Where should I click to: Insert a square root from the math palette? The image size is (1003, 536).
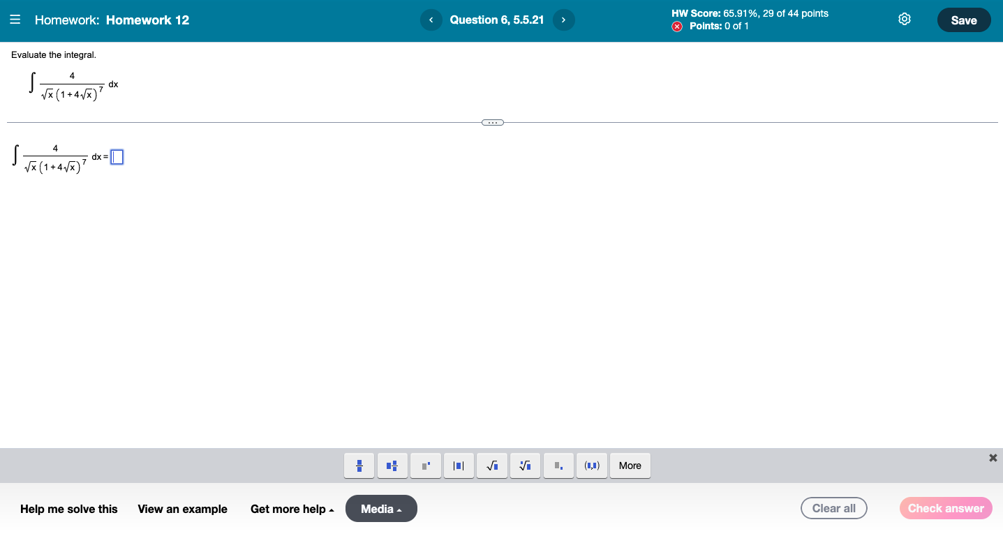point(492,466)
